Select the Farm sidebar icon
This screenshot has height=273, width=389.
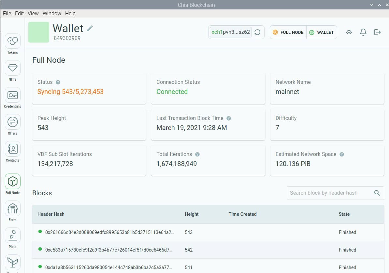click(12, 209)
